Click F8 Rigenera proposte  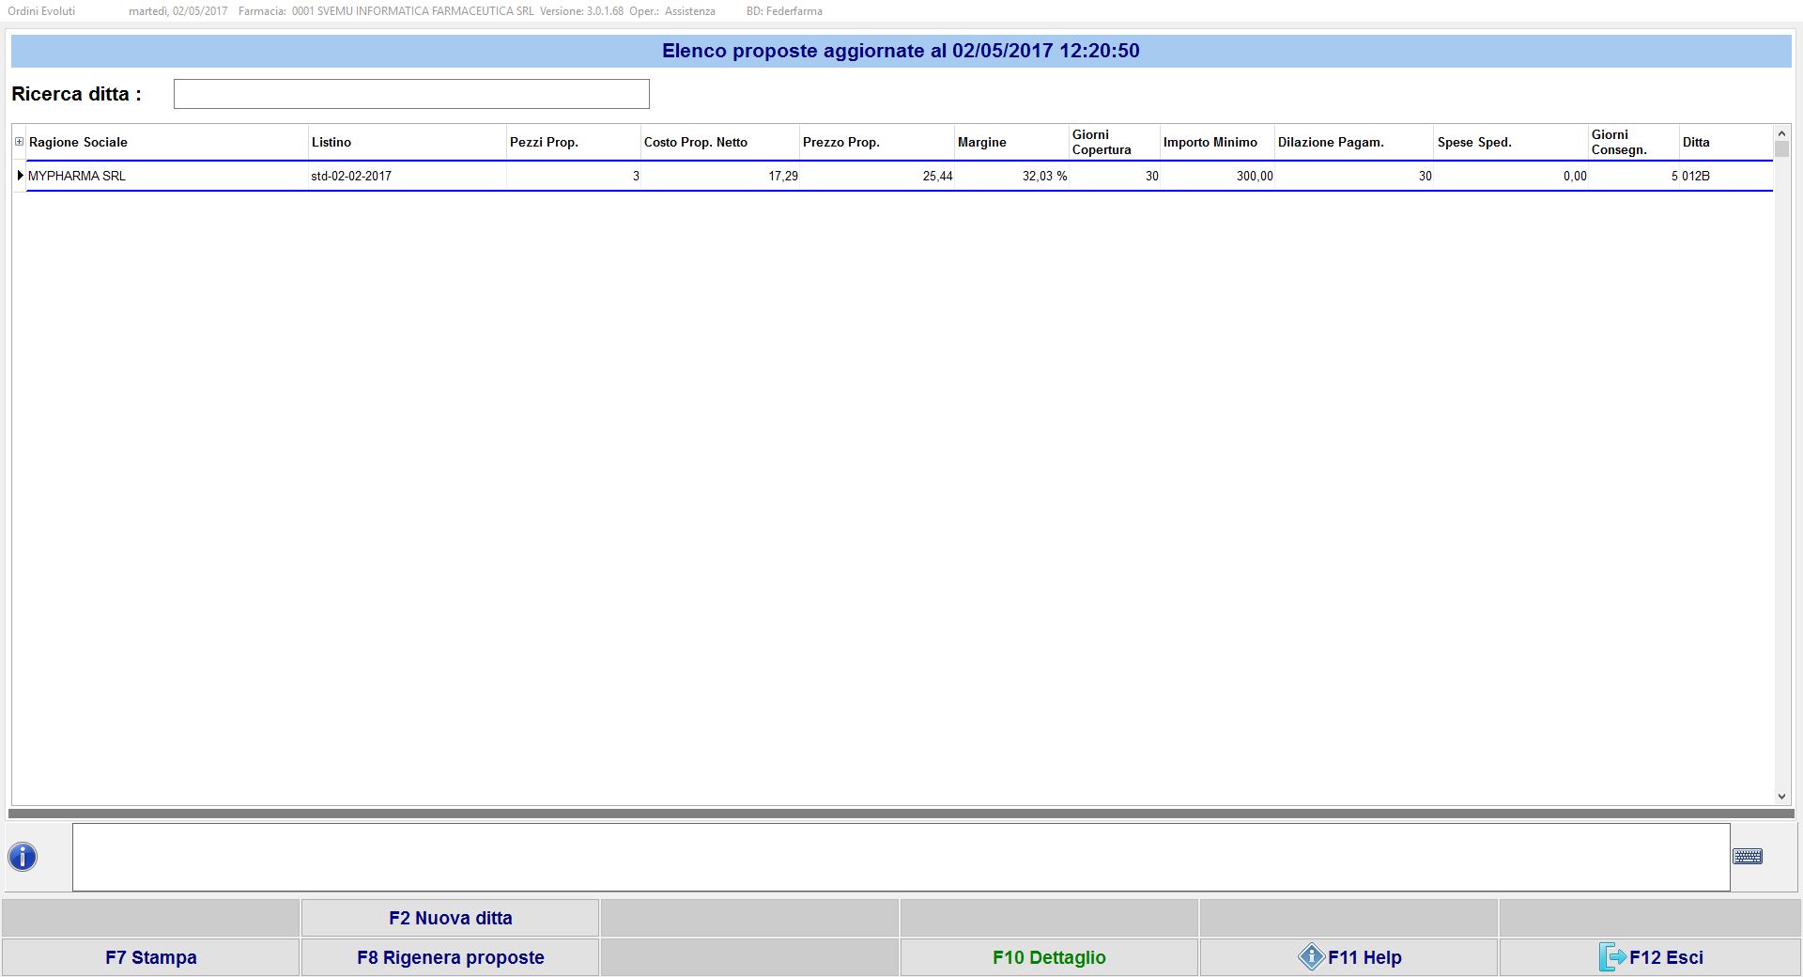click(450, 957)
